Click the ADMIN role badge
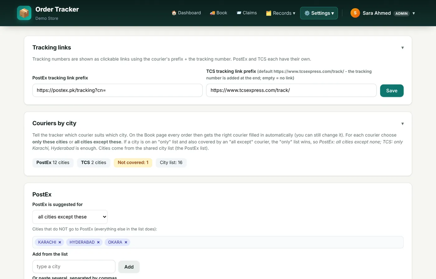Viewport: 436px width, 279px height. [x=401, y=13]
